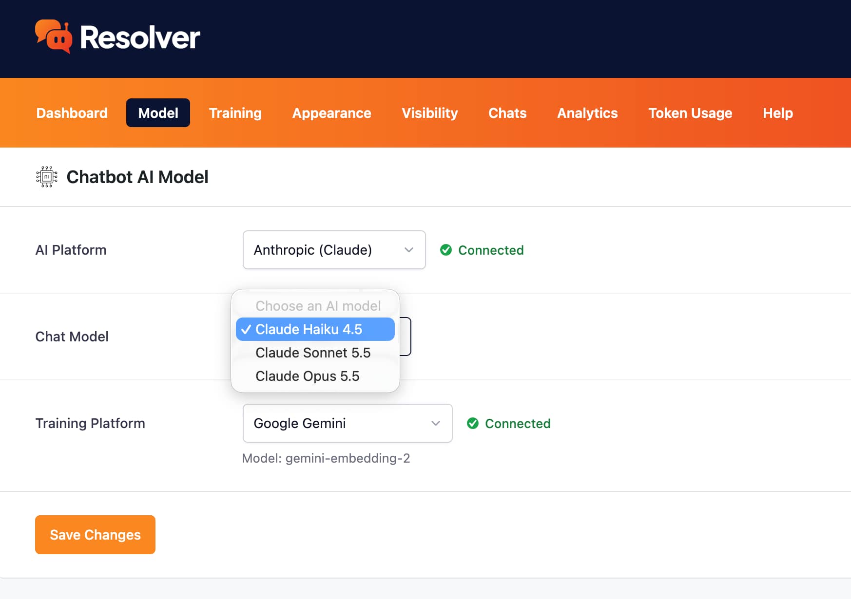Click the Connected status beside Google Gemini
The width and height of the screenshot is (851, 599).
point(518,423)
